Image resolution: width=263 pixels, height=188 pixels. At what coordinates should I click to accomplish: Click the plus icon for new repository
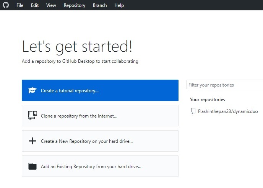coord(32,141)
